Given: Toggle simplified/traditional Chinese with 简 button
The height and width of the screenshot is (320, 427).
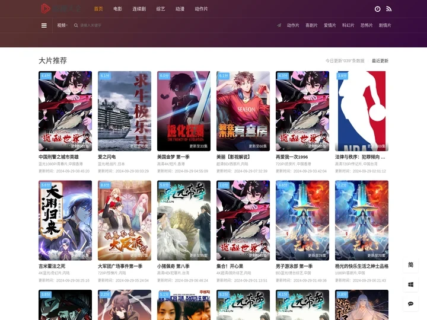Looking at the screenshot, I should point(410,265).
